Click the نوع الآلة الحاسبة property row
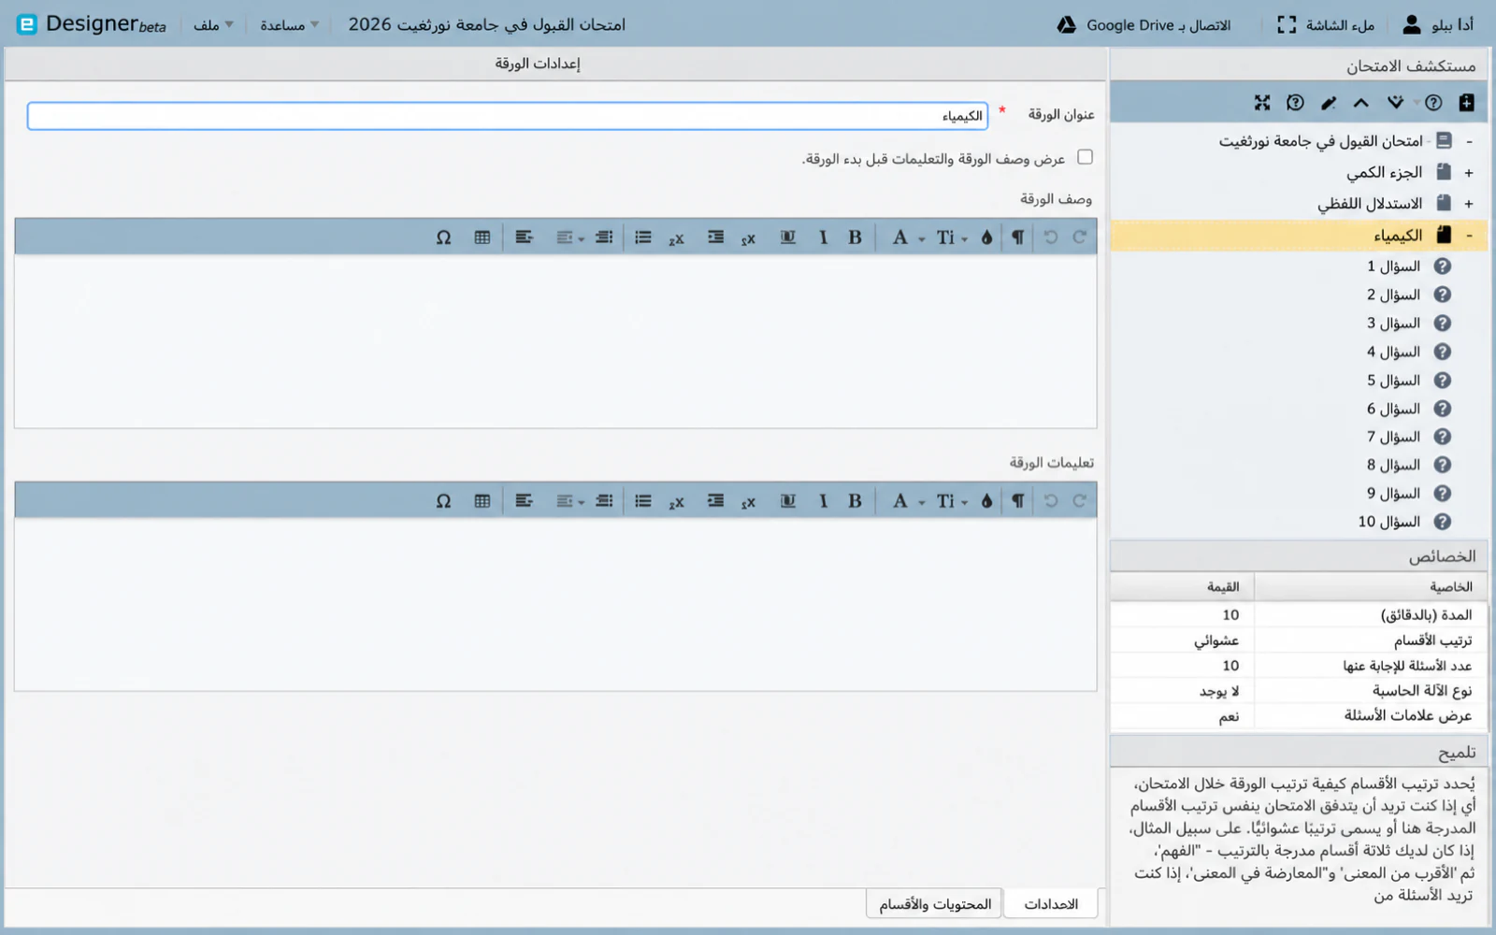Image resolution: width=1496 pixels, height=935 pixels. [1298, 691]
